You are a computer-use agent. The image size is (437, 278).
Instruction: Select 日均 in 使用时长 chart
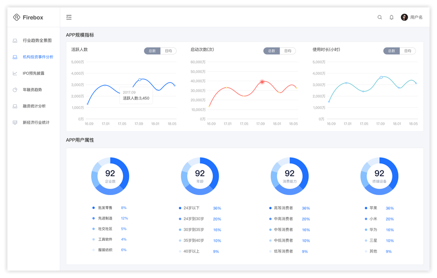[408, 51]
